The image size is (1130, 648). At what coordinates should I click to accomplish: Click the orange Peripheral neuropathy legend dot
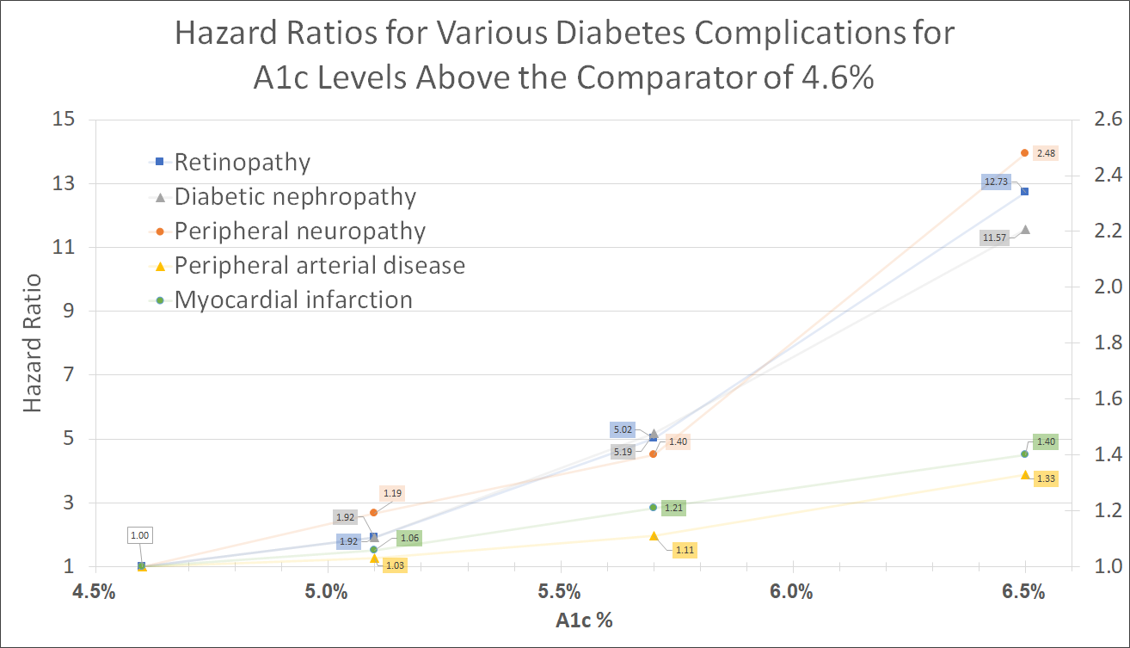(159, 231)
